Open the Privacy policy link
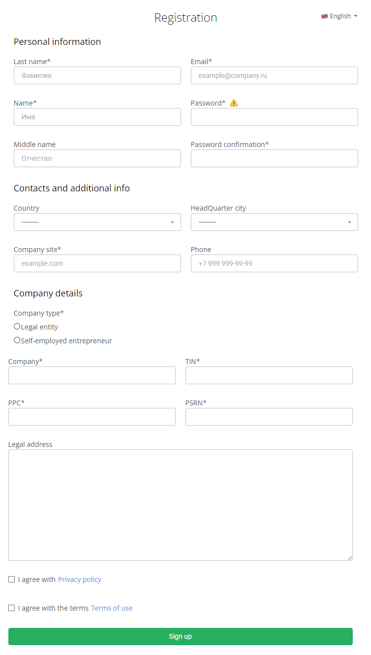The image size is (371, 655). (x=79, y=580)
